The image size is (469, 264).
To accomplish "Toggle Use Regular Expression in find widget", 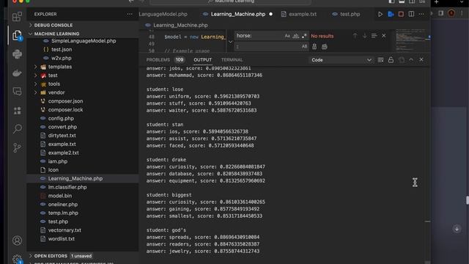I will point(304,36).
